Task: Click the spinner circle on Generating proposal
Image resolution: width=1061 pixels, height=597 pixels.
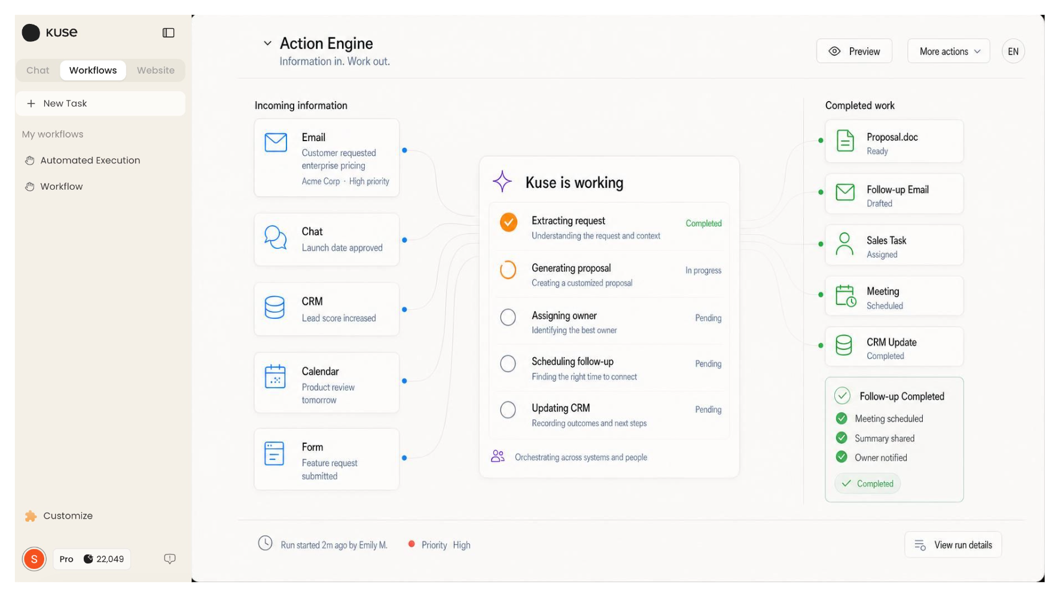Action: 508,270
